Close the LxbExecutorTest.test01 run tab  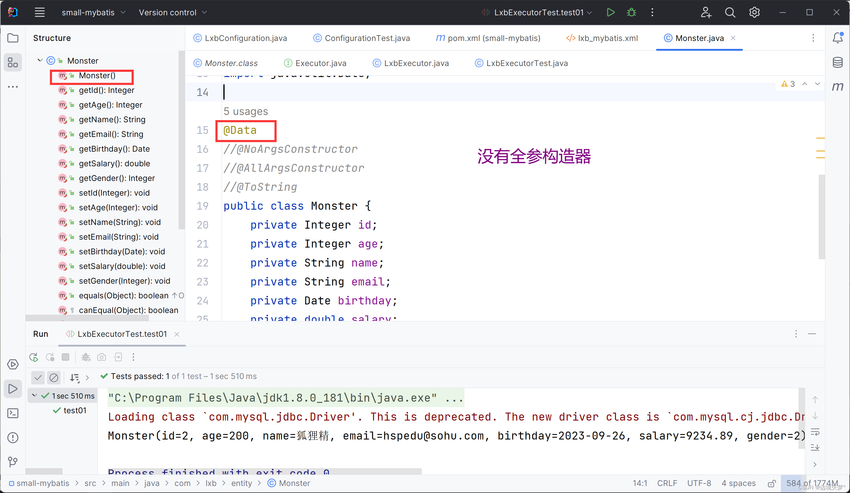pyautogui.click(x=177, y=334)
